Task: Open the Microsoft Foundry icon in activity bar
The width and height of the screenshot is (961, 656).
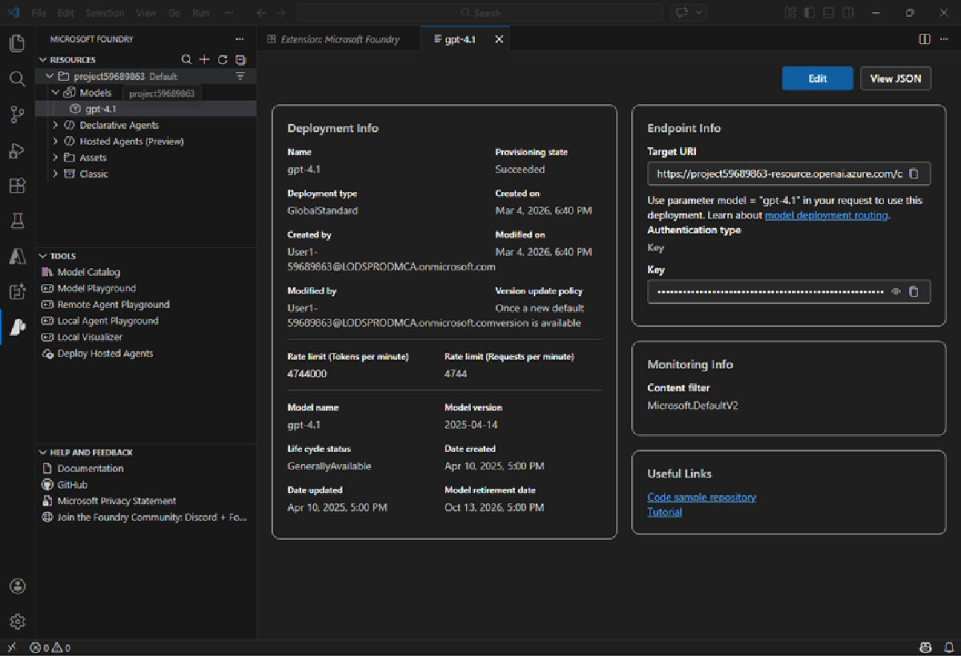Action: click(17, 326)
